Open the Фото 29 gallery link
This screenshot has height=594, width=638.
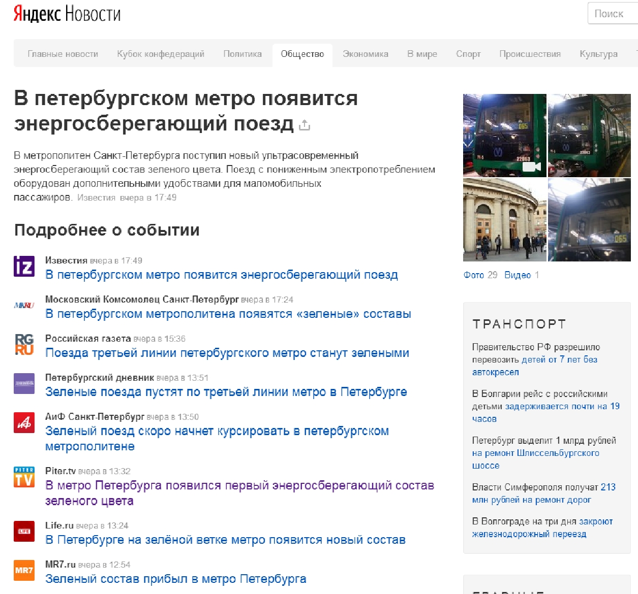480,275
